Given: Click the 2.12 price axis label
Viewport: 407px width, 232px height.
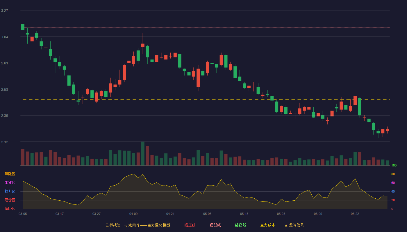Looking at the screenshot, I should coord(5,142).
